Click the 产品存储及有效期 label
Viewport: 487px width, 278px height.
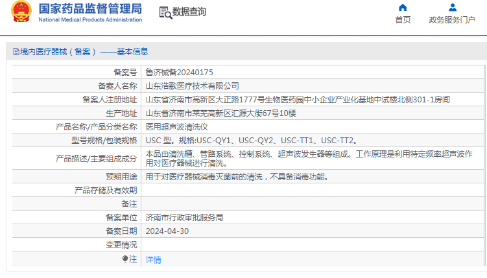[106, 191]
